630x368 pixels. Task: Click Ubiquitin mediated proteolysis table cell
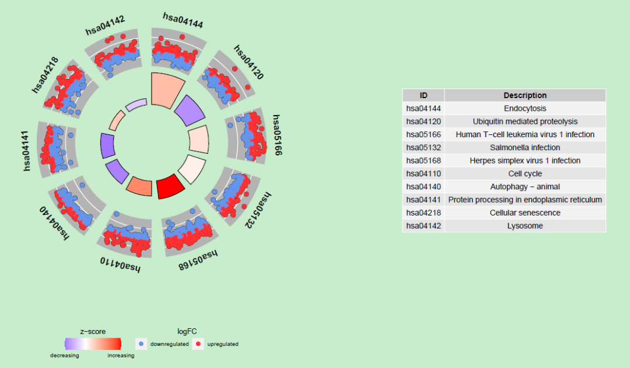tap(525, 121)
